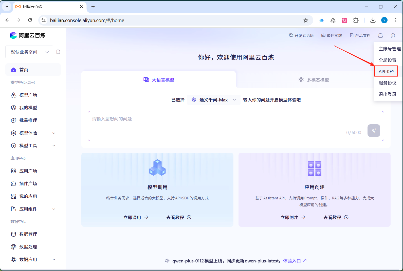Open the Chrome three-dot menu

[x=396, y=20]
